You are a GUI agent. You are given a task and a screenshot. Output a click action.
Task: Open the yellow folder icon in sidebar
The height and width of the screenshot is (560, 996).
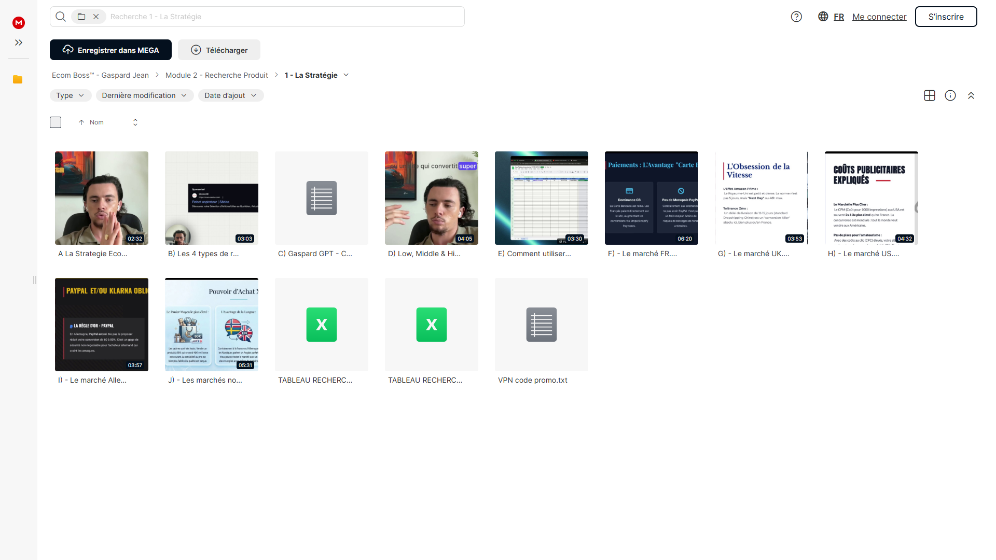click(18, 79)
